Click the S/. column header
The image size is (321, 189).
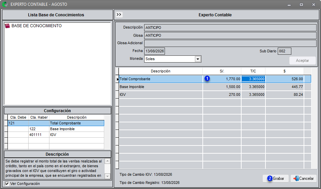tap(222, 71)
